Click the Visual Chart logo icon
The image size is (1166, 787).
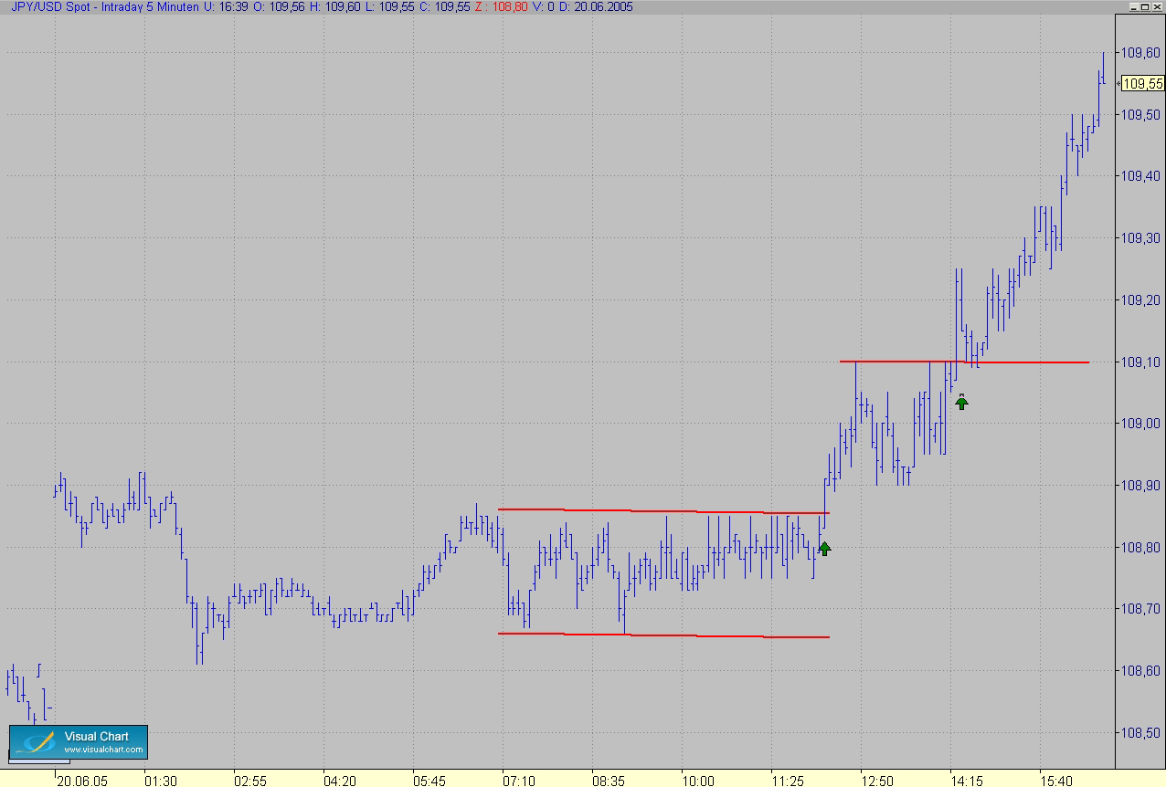(x=37, y=742)
